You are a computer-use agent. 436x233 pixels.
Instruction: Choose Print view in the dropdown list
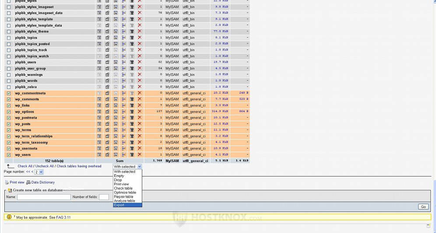click(127, 184)
